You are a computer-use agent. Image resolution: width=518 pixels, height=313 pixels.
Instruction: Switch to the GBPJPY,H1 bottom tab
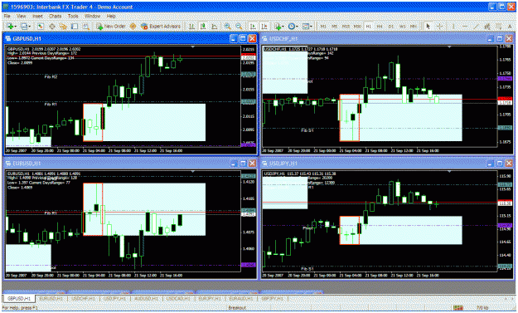[x=273, y=298]
